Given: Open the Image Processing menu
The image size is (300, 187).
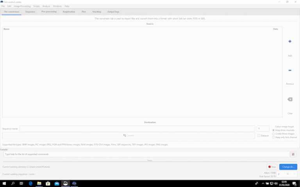Looking at the screenshot, I should tap(22, 6).
